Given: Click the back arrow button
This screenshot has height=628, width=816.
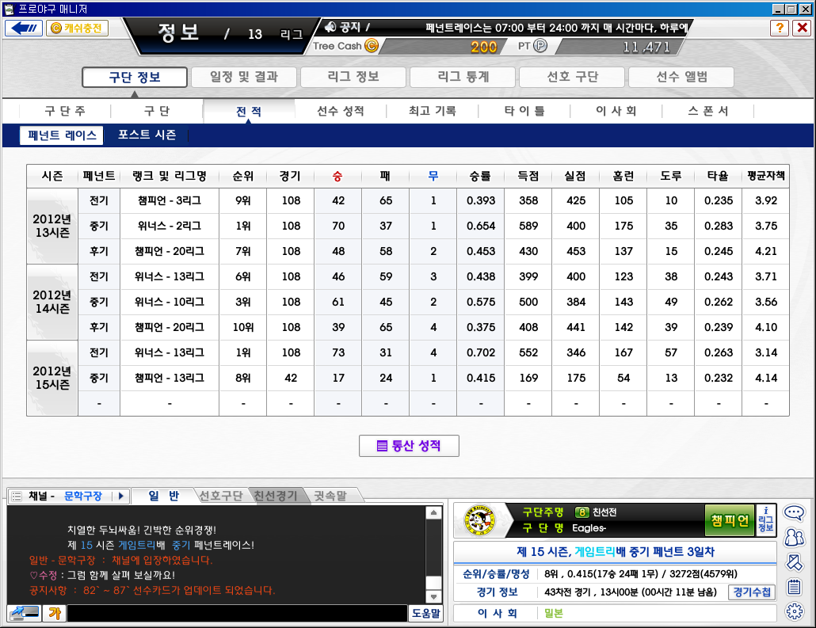Looking at the screenshot, I should (24, 28).
